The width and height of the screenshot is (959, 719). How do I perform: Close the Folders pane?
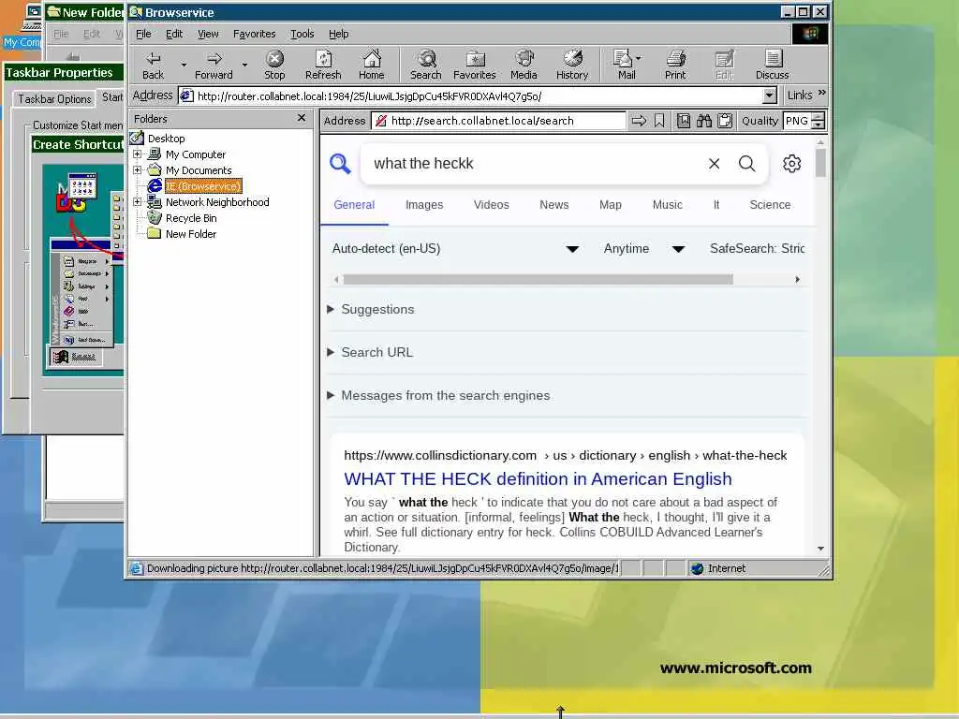click(301, 118)
